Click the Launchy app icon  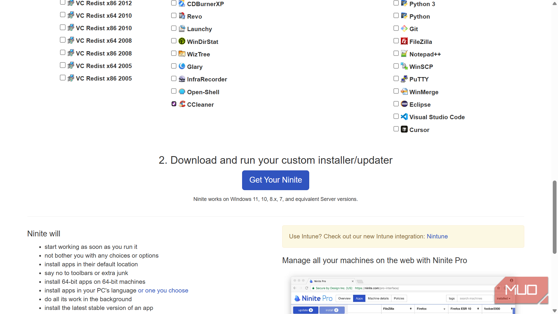182,28
